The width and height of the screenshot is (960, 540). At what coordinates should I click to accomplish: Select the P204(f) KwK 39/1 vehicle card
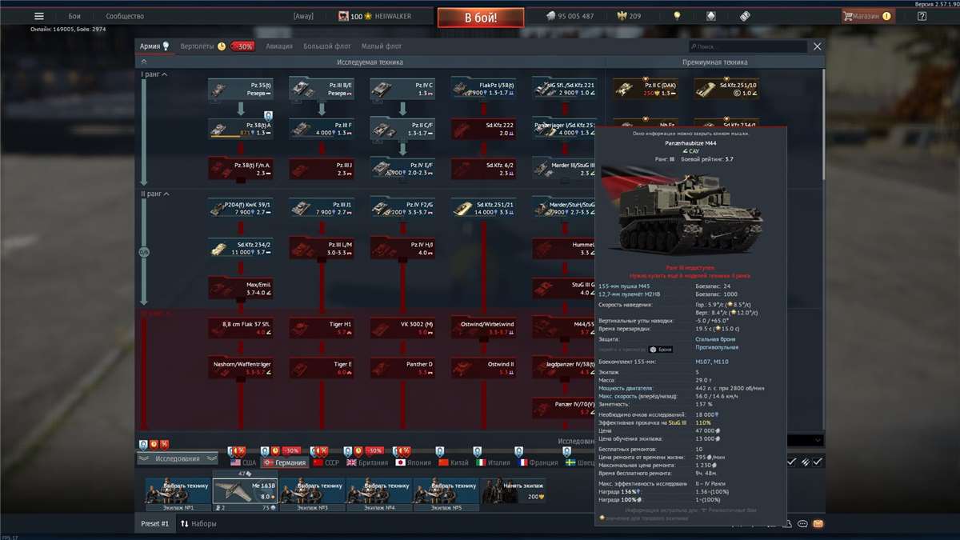[x=241, y=209]
